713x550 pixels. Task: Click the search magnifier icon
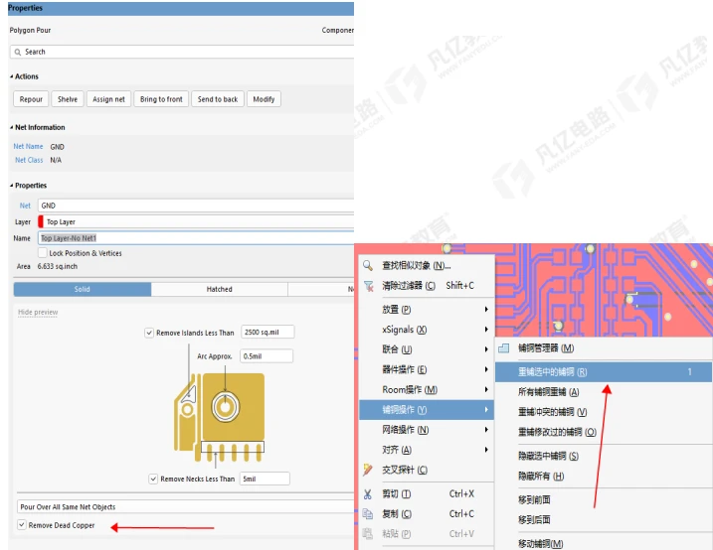(18, 53)
